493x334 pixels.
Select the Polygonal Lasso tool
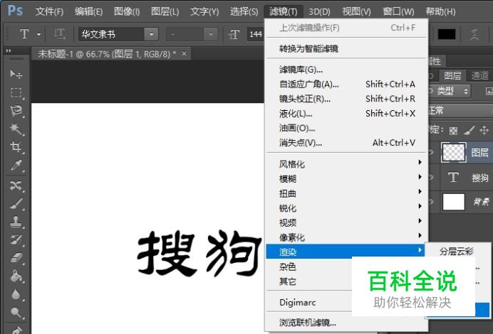click(16, 111)
